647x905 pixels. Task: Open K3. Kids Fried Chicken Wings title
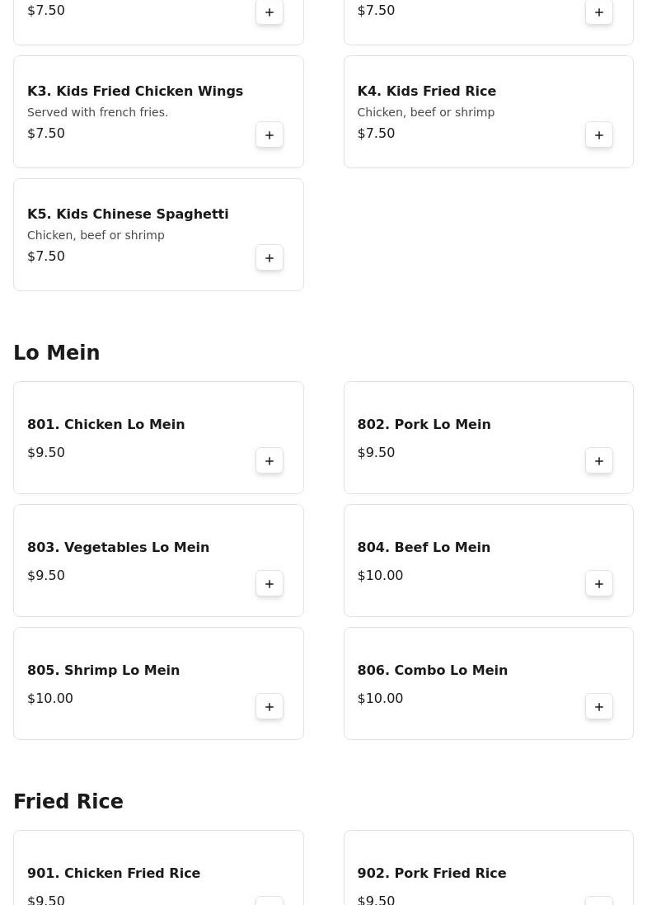click(135, 92)
